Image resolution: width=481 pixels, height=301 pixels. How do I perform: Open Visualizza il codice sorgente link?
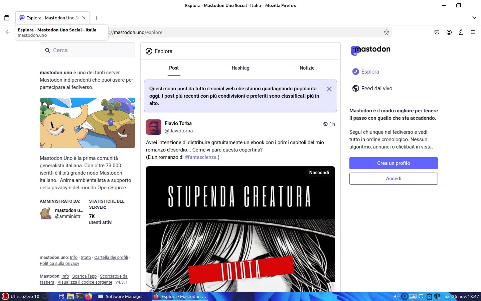tap(85, 282)
